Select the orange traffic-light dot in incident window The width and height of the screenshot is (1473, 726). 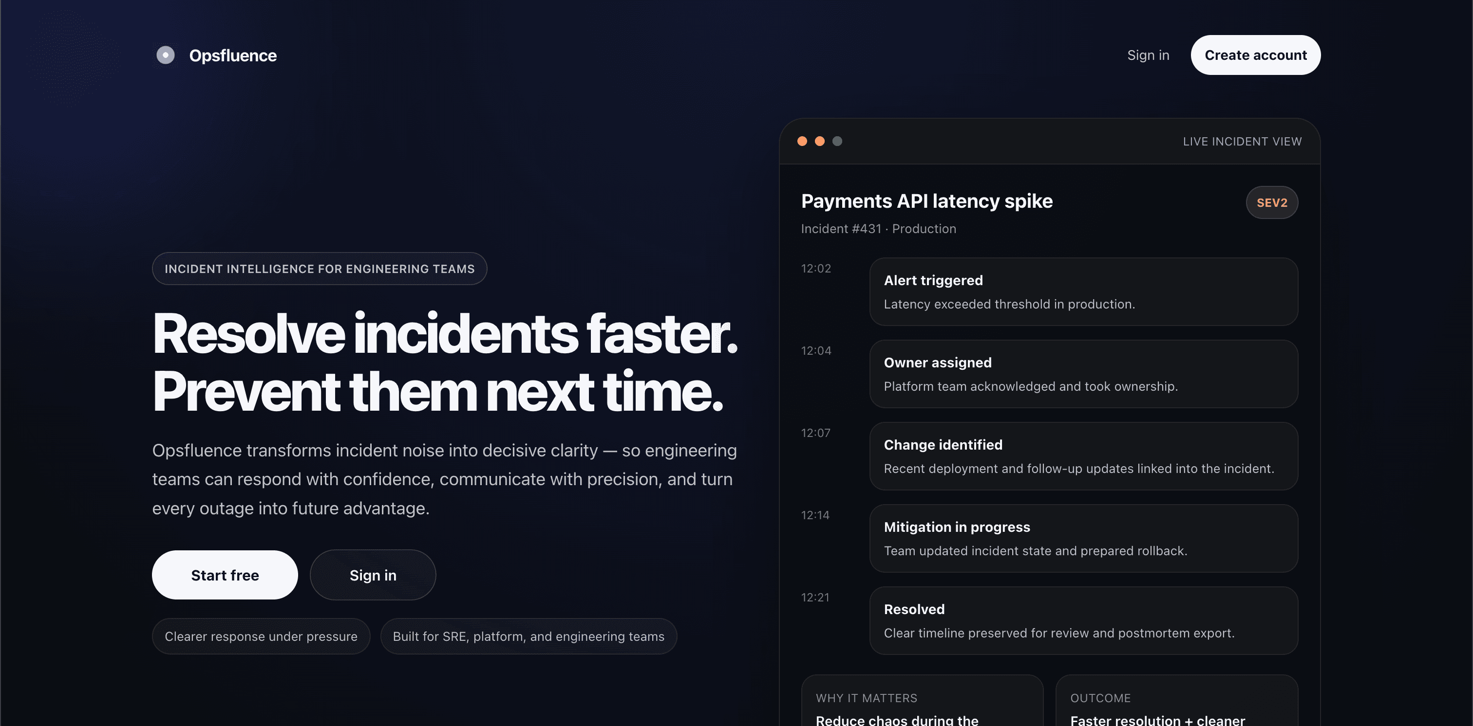pyautogui.click(x=820, y=141)
